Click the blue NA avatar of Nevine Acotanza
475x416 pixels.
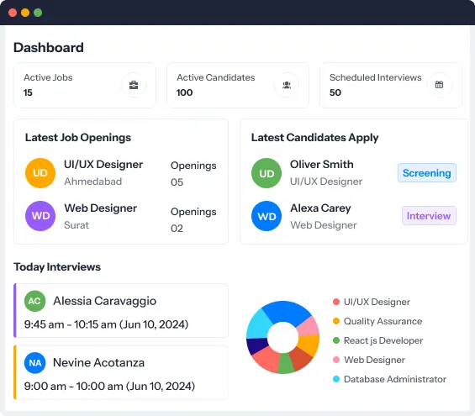(34, 363)
